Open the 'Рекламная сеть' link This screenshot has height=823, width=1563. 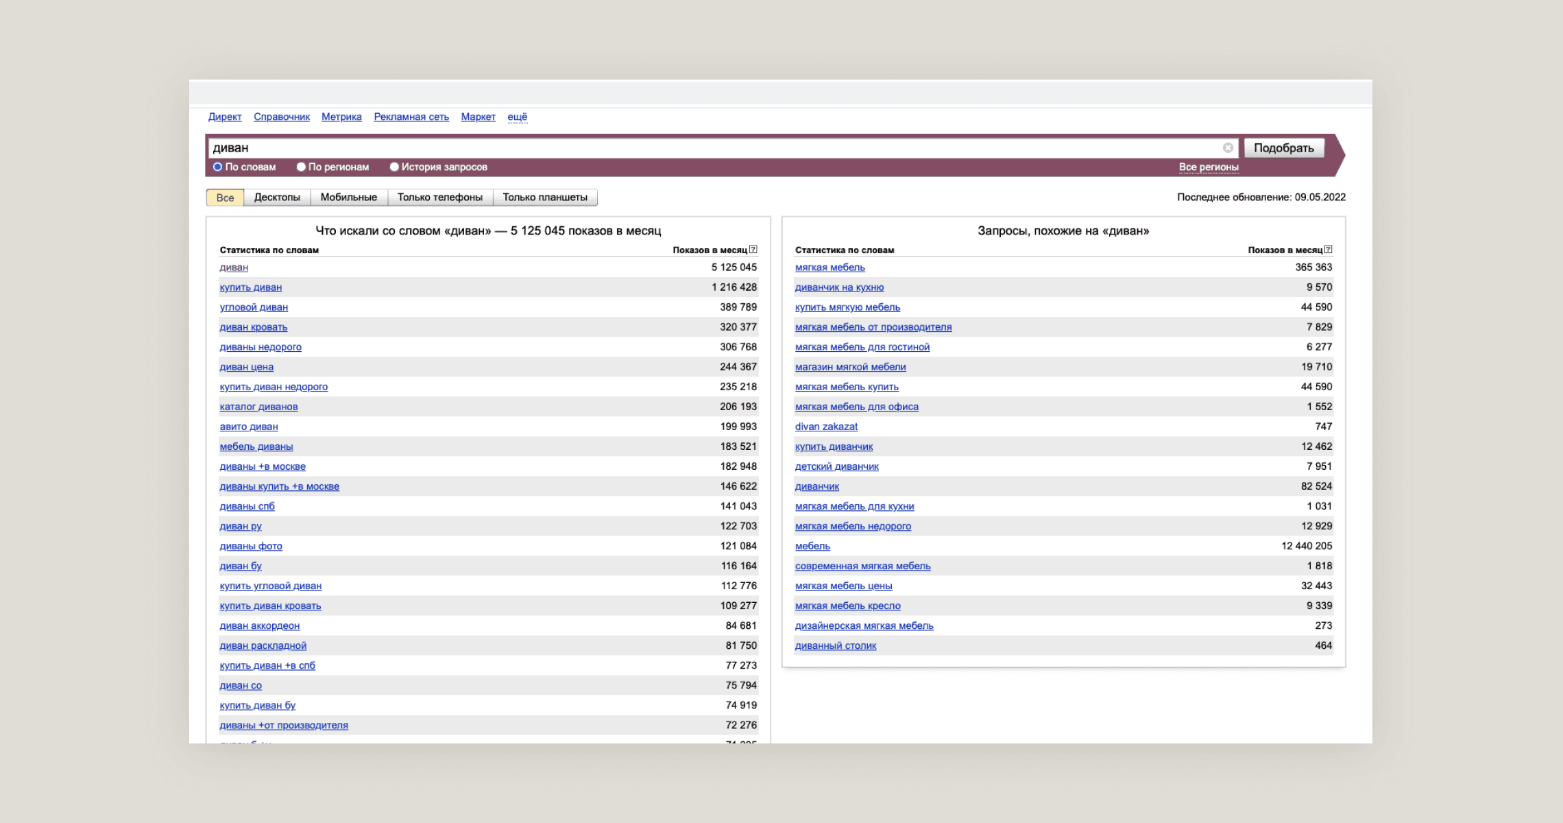(411, 117)
